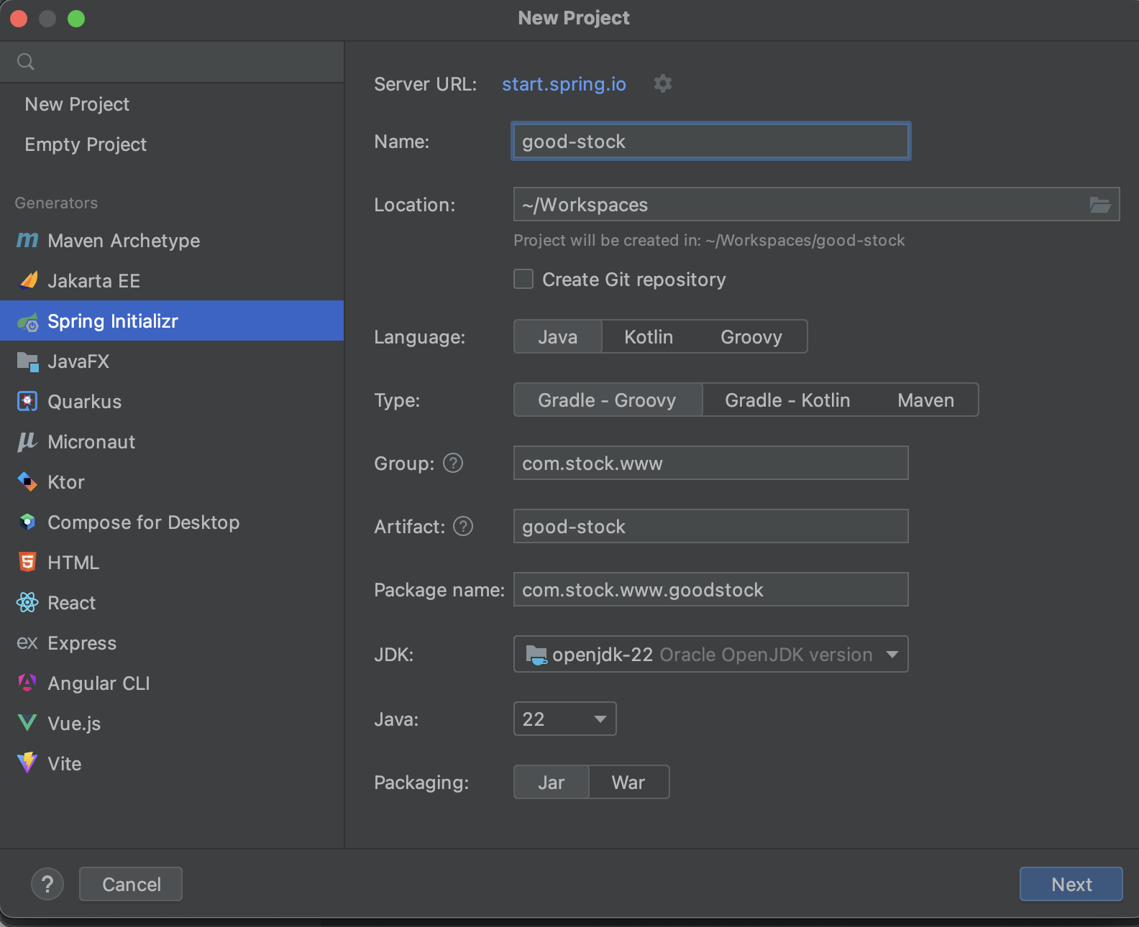
Task: Open start.spring.io server link
Action: click(564, 84)
